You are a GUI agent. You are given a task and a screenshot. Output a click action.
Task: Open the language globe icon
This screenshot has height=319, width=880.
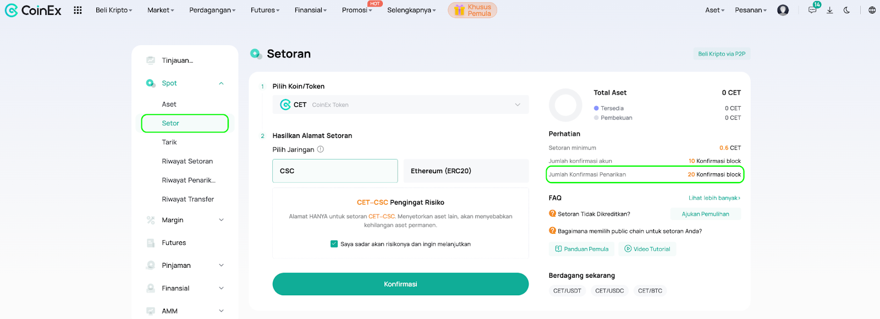(x=872, y=10)
